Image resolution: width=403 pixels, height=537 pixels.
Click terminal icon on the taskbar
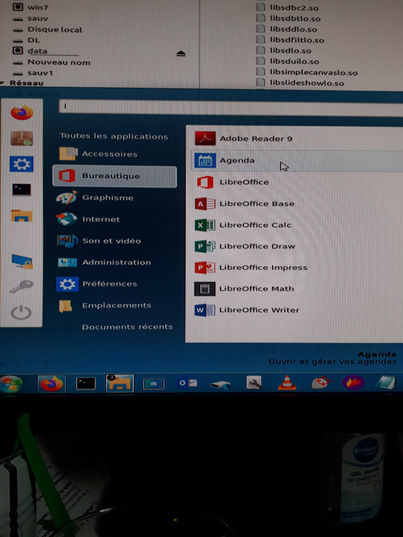[86, 383]
